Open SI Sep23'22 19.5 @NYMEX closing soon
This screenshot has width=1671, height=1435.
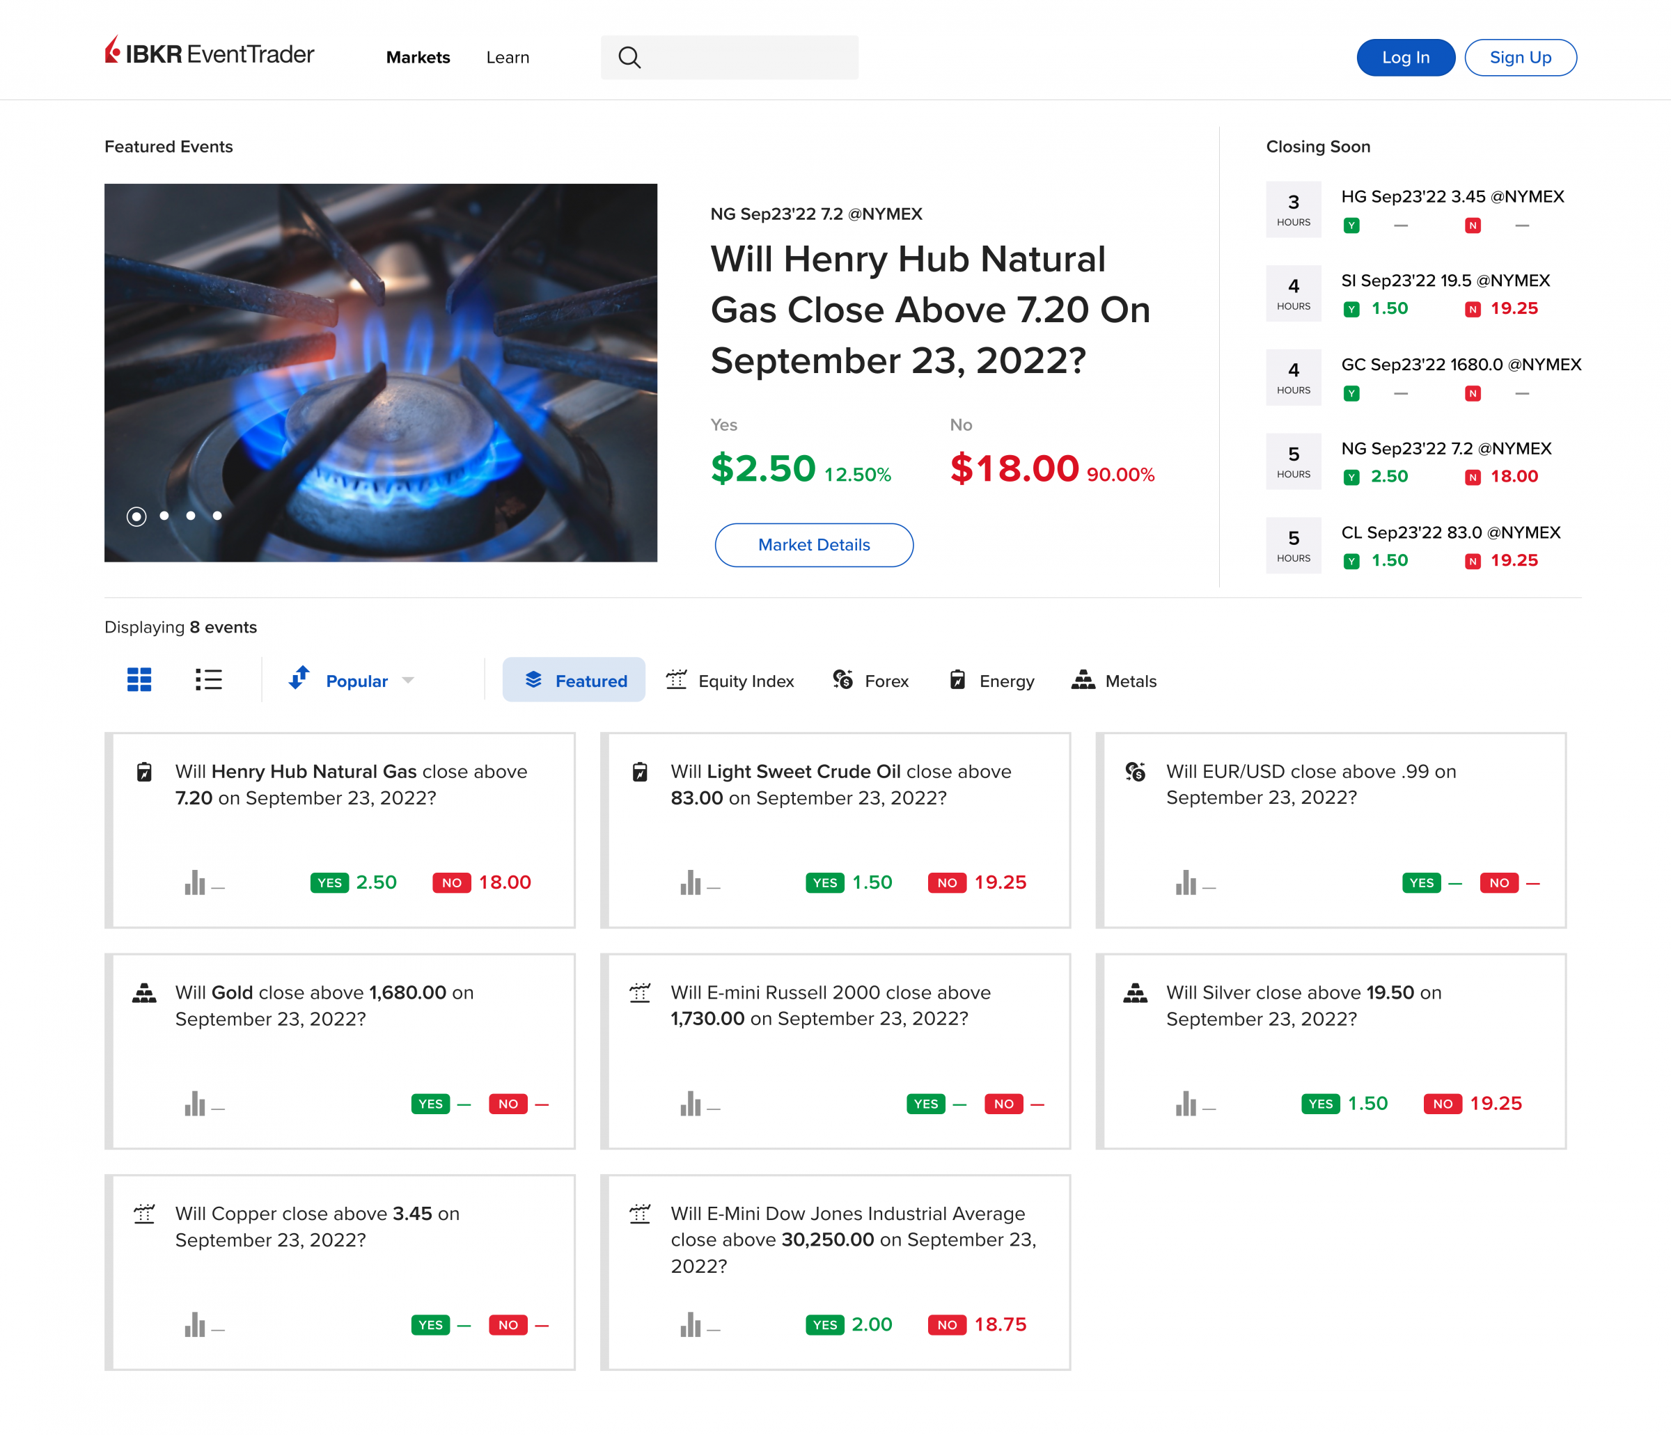coord(1445,280)
